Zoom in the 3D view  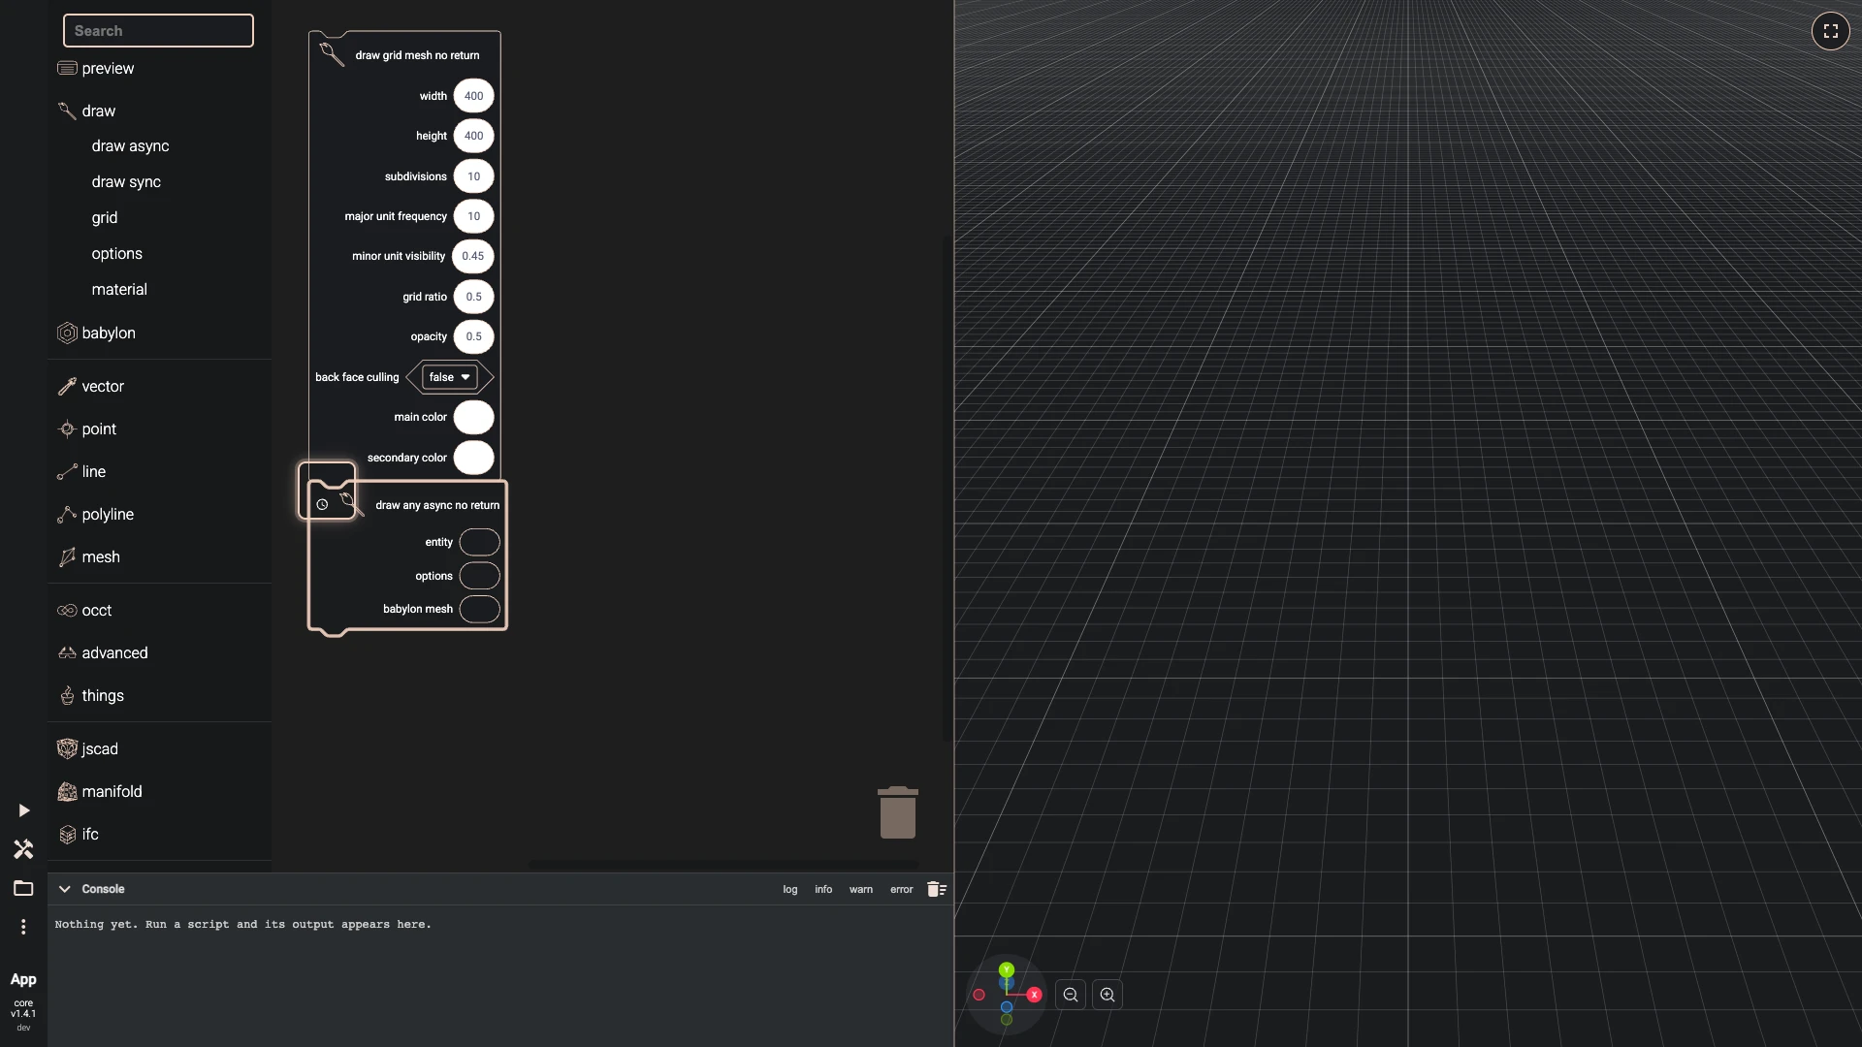coord(1108,995)
